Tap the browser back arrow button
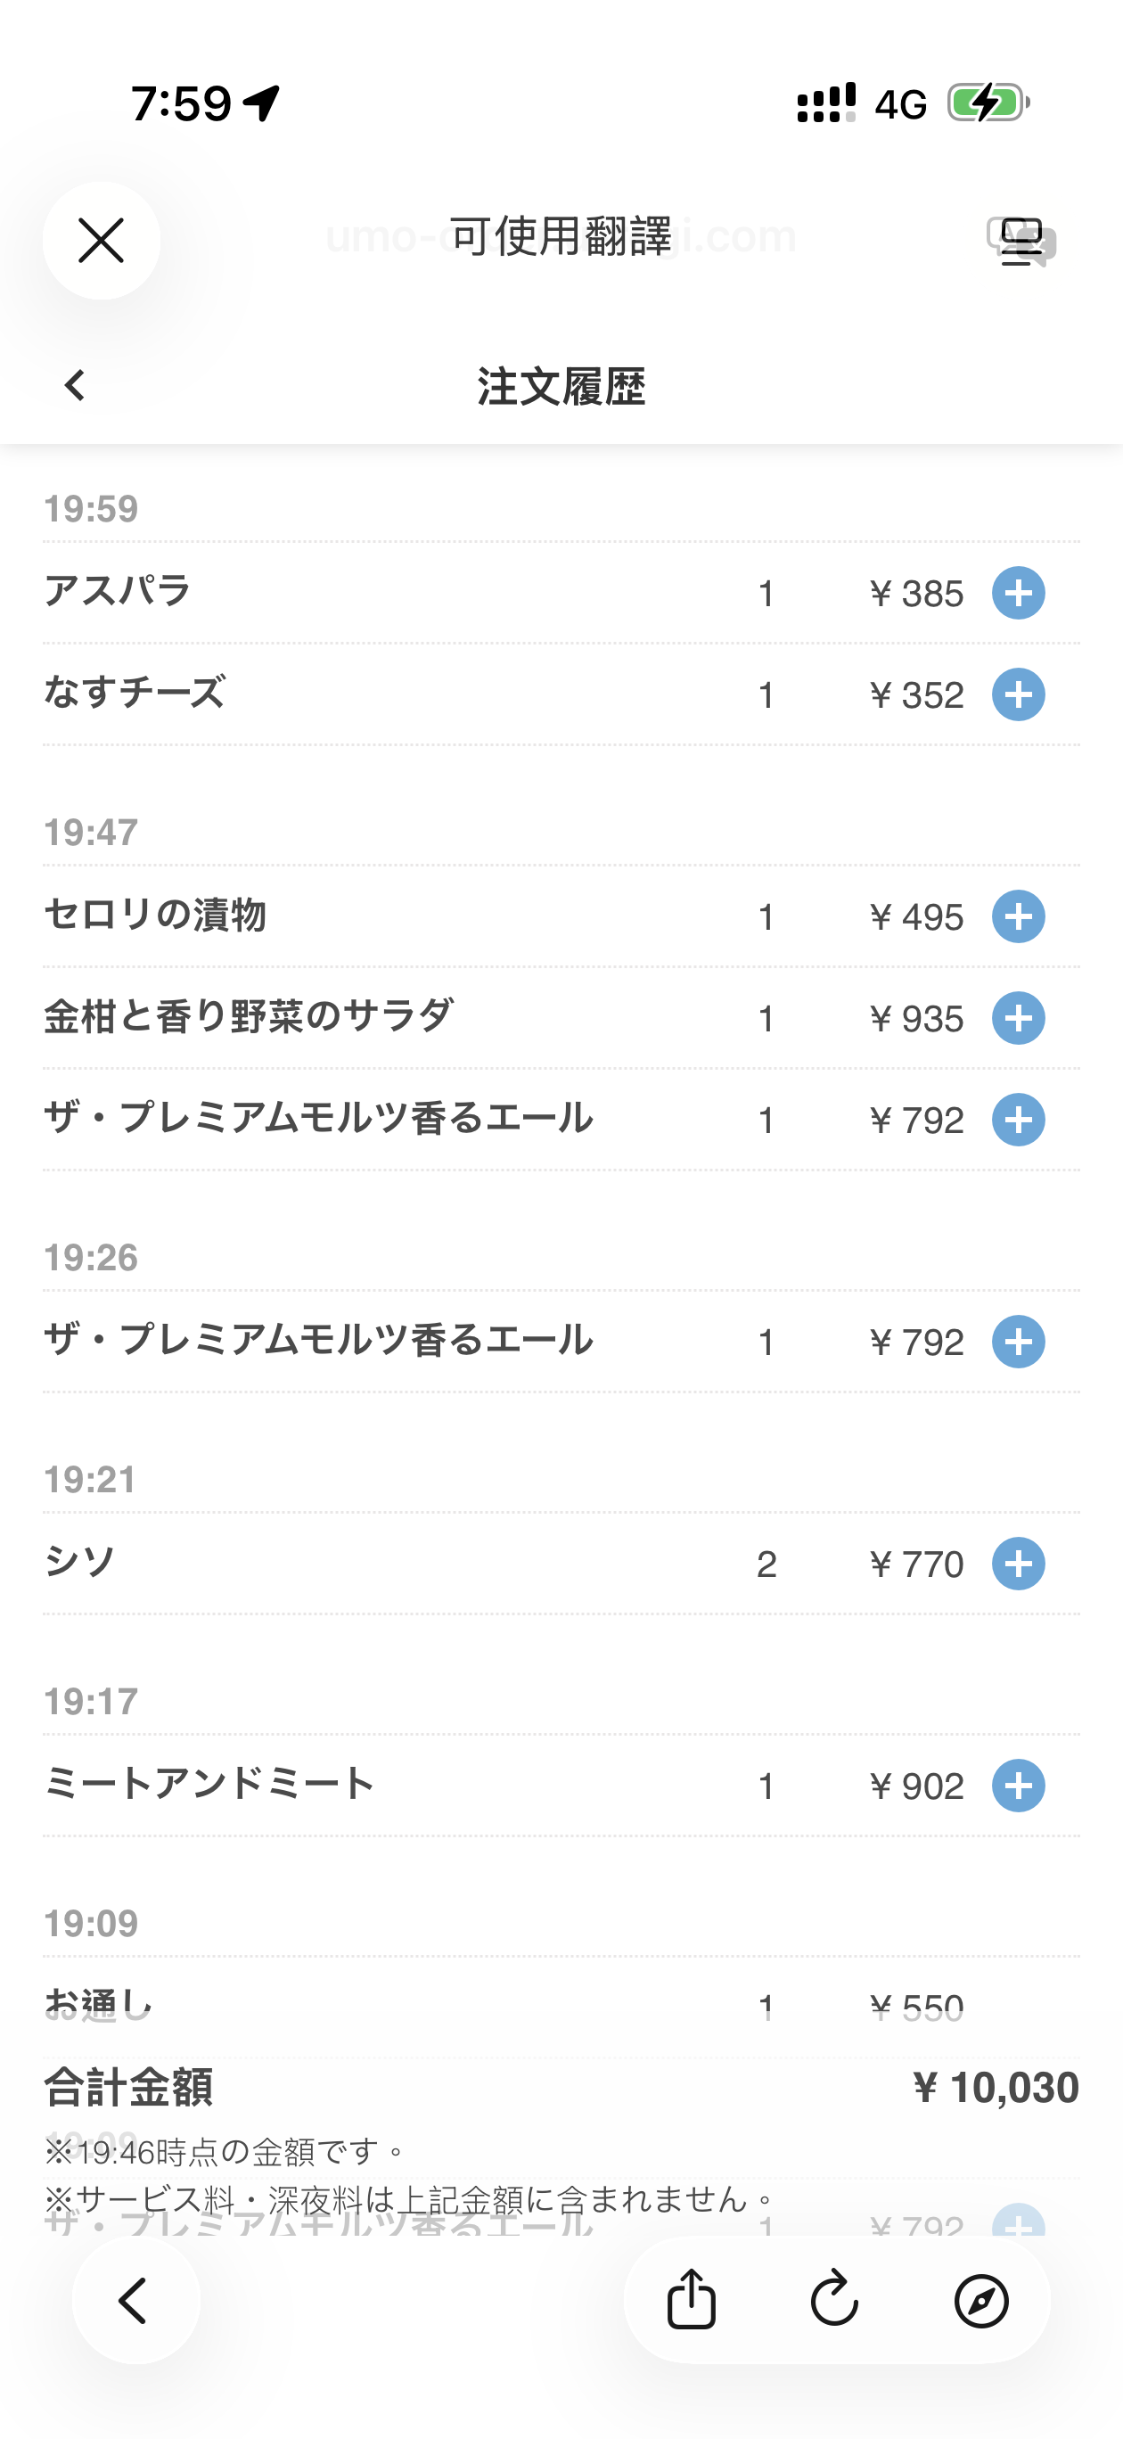This screenshot has width=1123, height=2439. [135, 2301]
